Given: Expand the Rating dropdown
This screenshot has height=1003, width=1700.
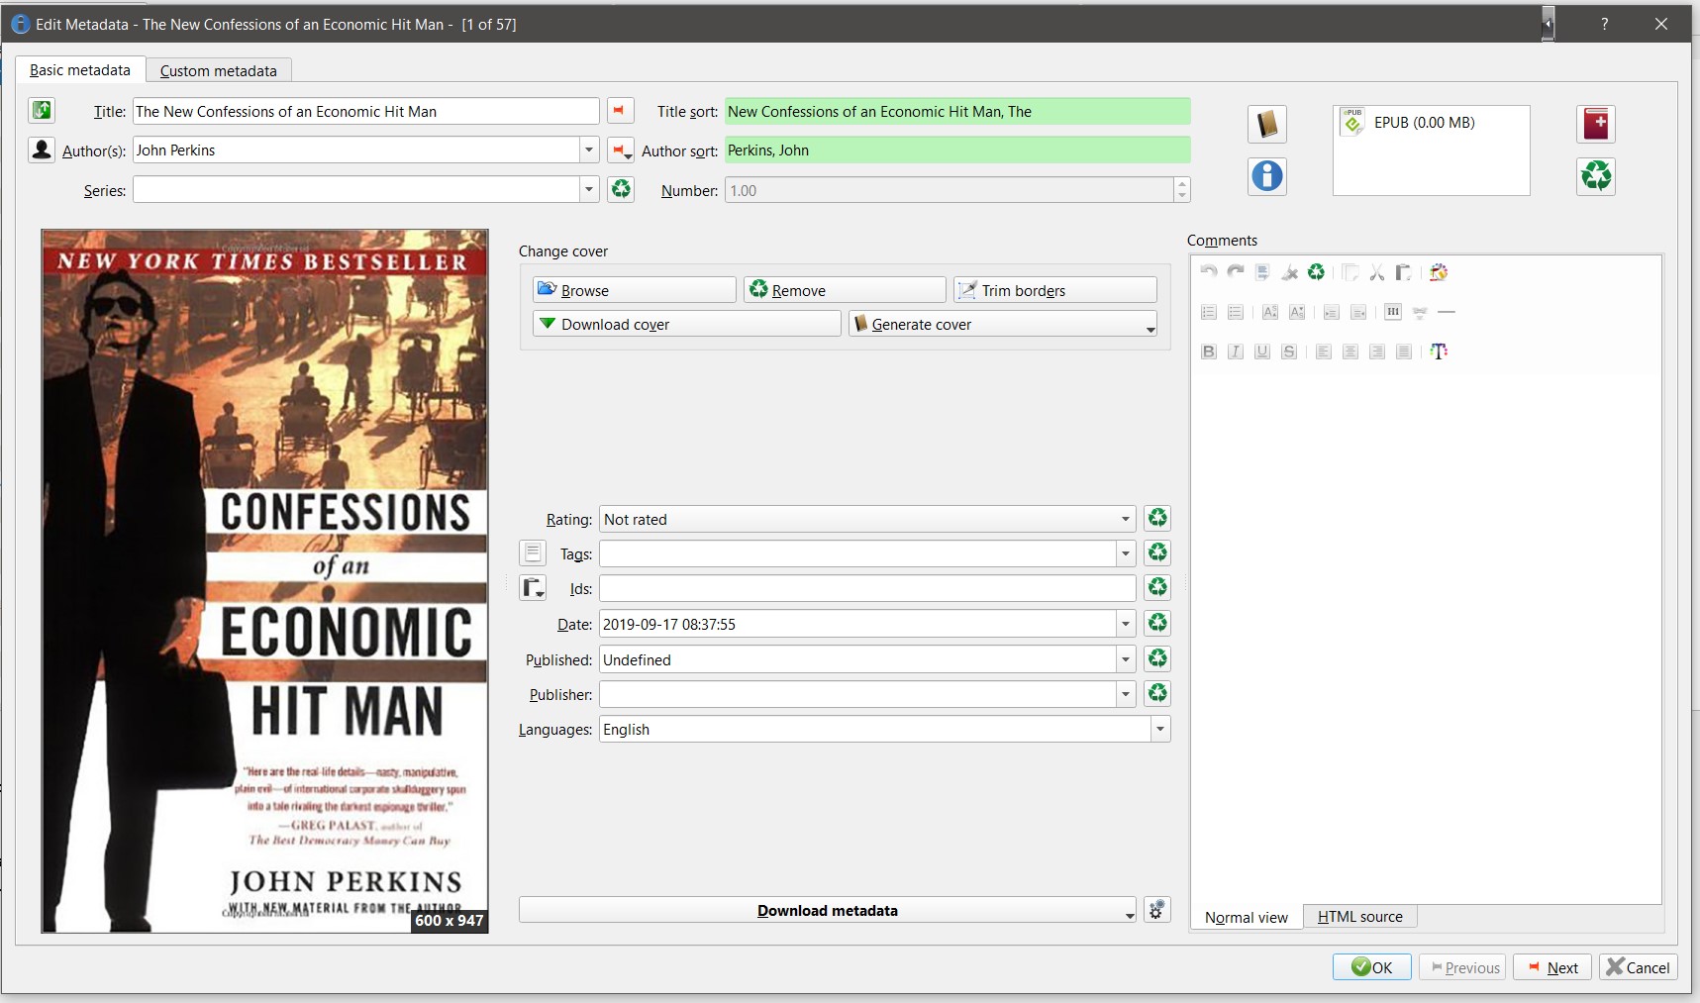Looking at the screenshot, I should [x=1125, y=519].
